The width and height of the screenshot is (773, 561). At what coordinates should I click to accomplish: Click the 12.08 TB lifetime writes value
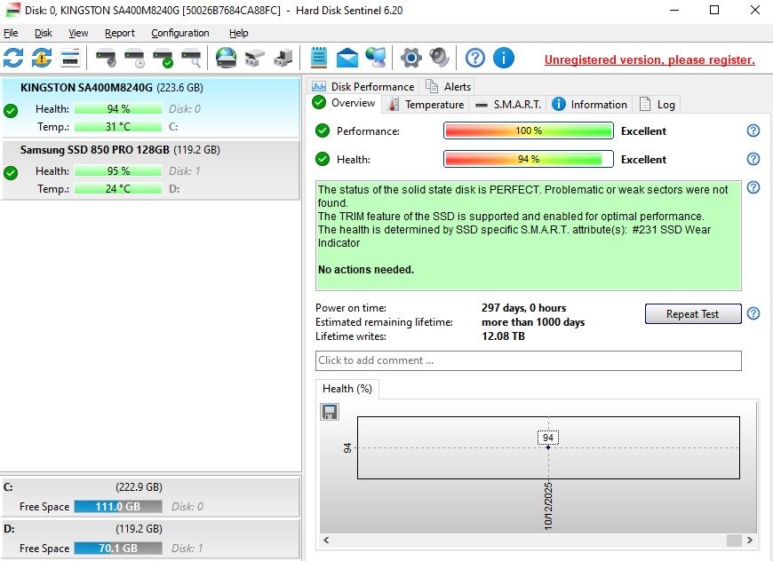click(503, 336)
